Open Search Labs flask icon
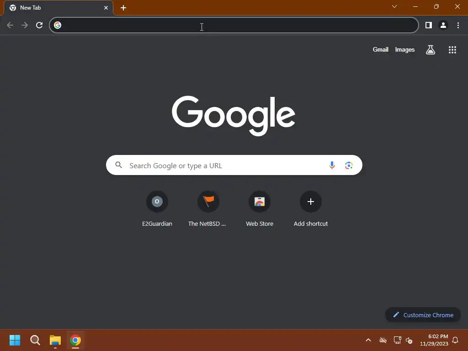The width and height of the screenshot is (468, 351). click(x=431, y=50)
